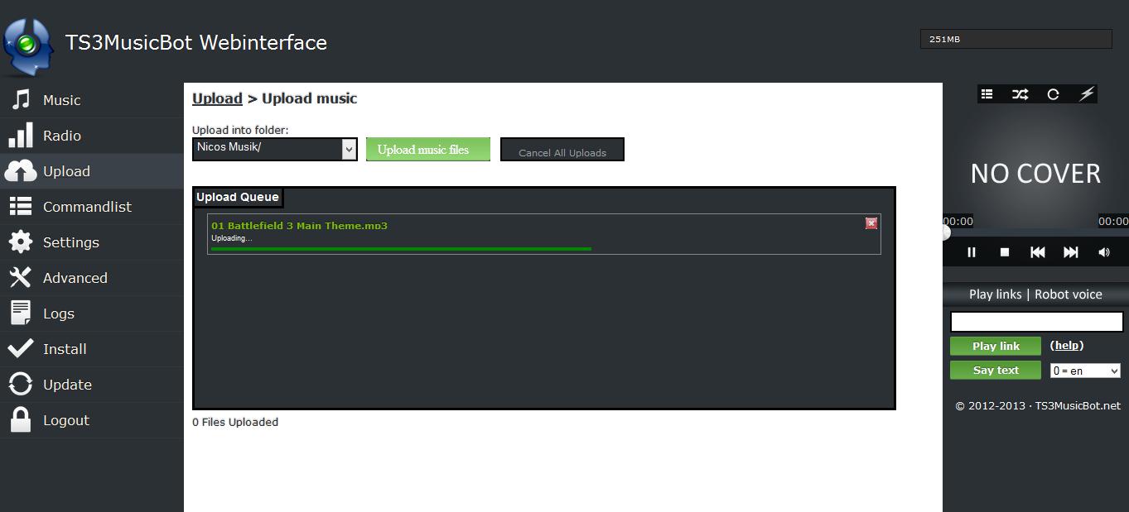Viewport: 1129px width, 512px height.
Task: Click the Play link button
Action: point(996,346)
